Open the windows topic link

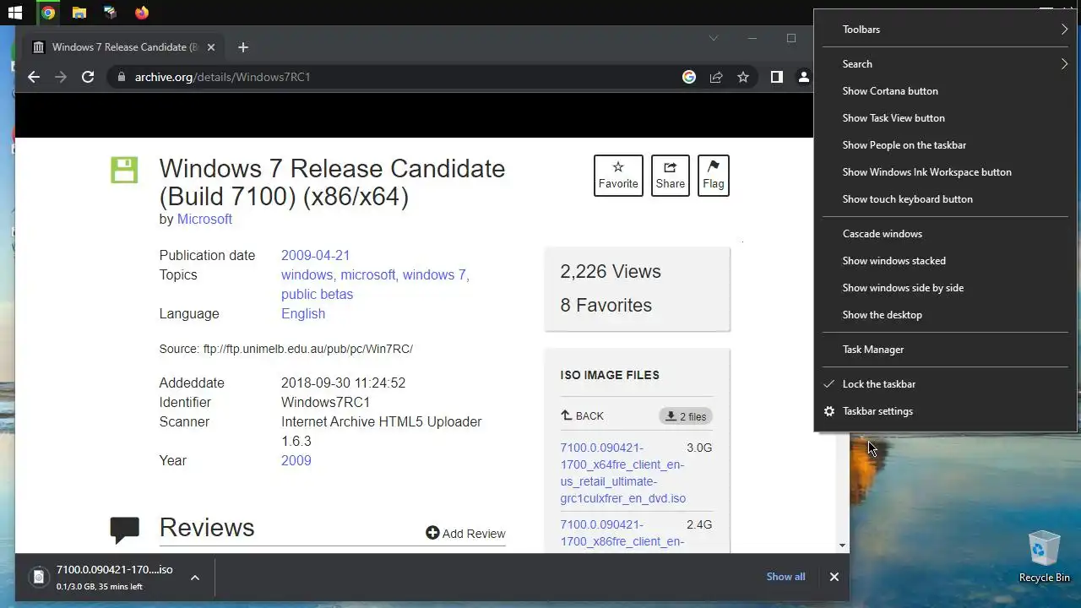(308, 274)
